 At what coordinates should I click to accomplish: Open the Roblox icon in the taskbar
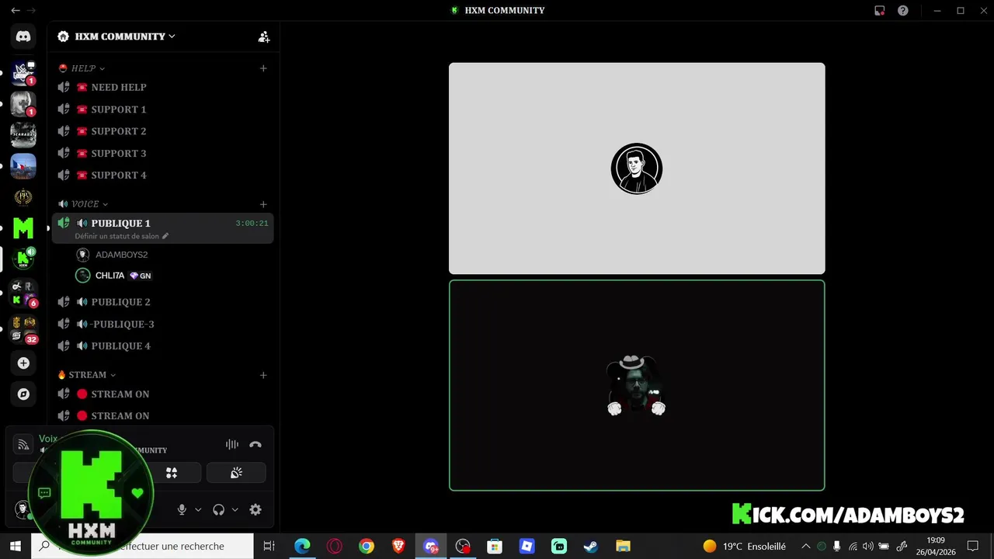527,547
